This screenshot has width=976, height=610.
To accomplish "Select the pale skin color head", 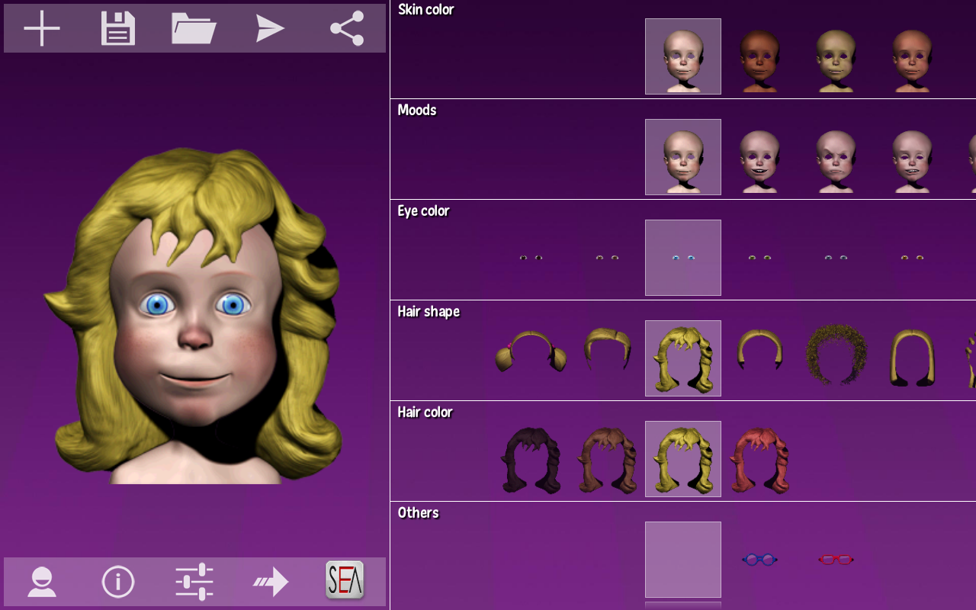I will tap(683, 56).
